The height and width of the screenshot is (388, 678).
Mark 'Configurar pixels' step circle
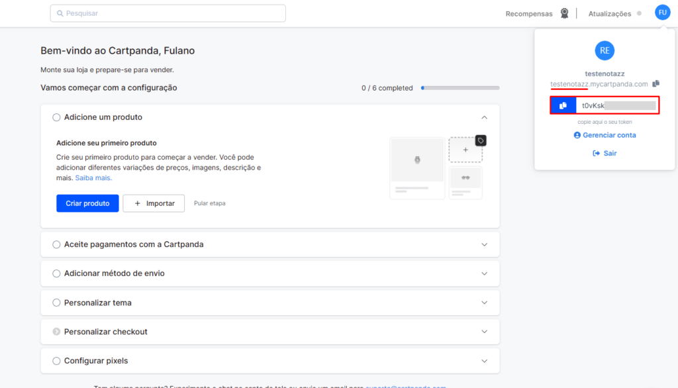pos(56,361)
